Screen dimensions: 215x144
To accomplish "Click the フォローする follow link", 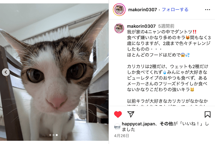I will point(175,10).
